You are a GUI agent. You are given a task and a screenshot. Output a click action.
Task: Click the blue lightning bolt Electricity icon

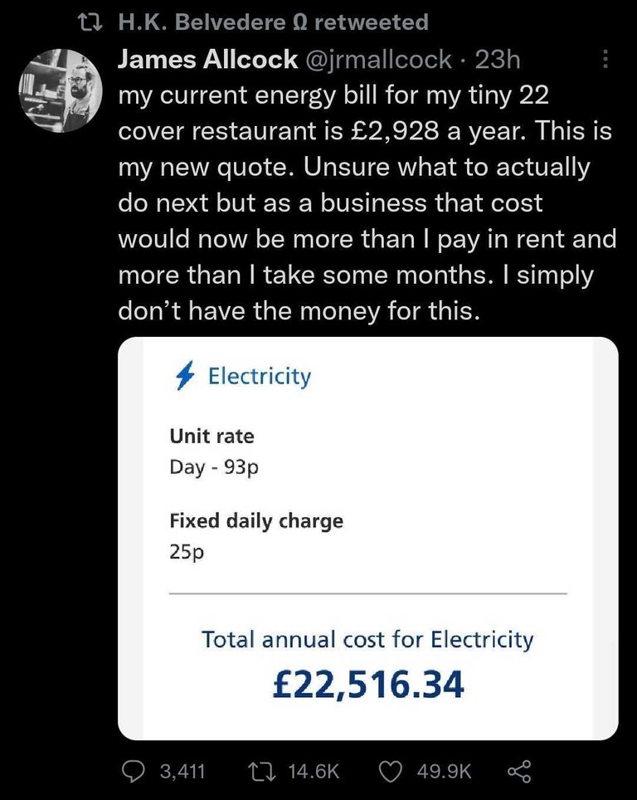tap(185, 375)
